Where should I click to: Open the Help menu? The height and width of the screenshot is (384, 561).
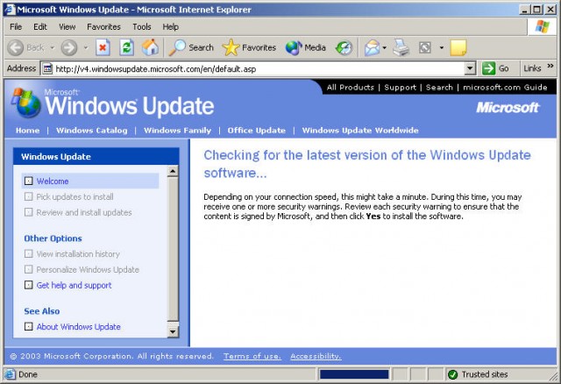pos(171,27)
